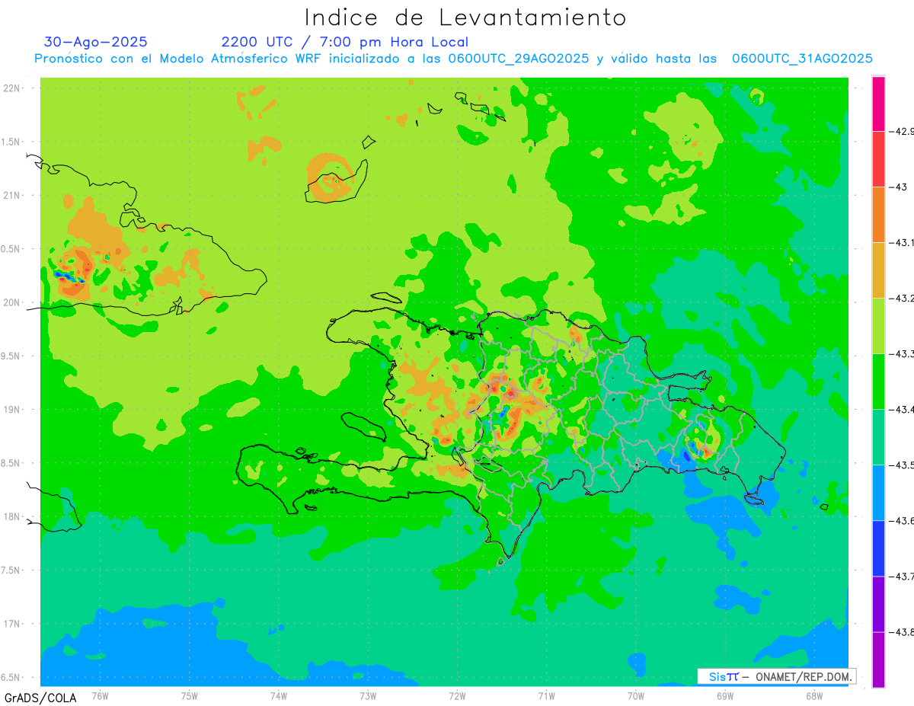Click the green colorbar swatch between -43.3 and -43.4
This screenshot has height=706, width=914.
coord(878,382)
